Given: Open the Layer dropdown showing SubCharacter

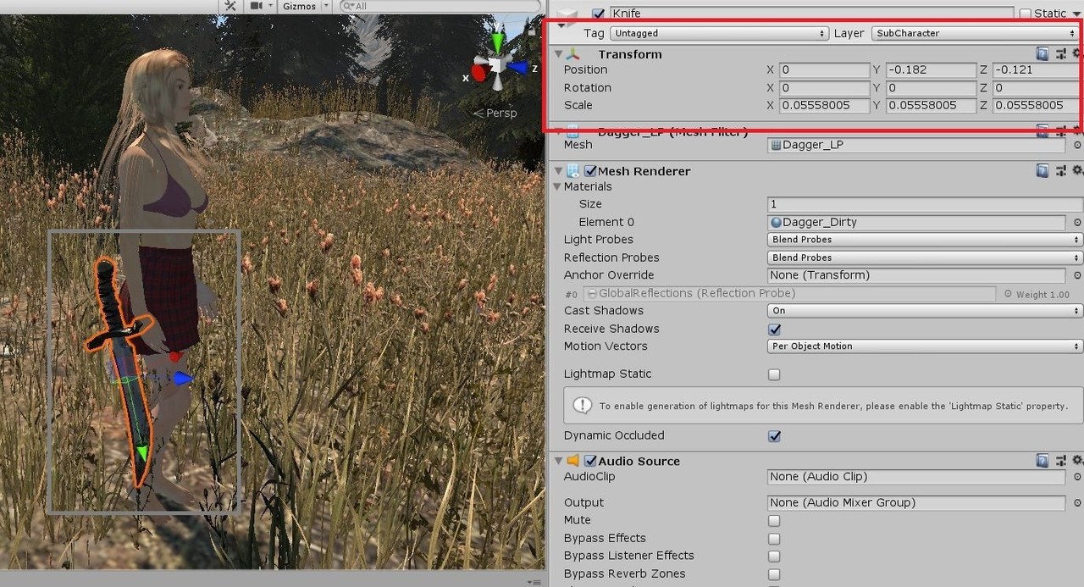Looking at the screenshot, I should [975, 34].
